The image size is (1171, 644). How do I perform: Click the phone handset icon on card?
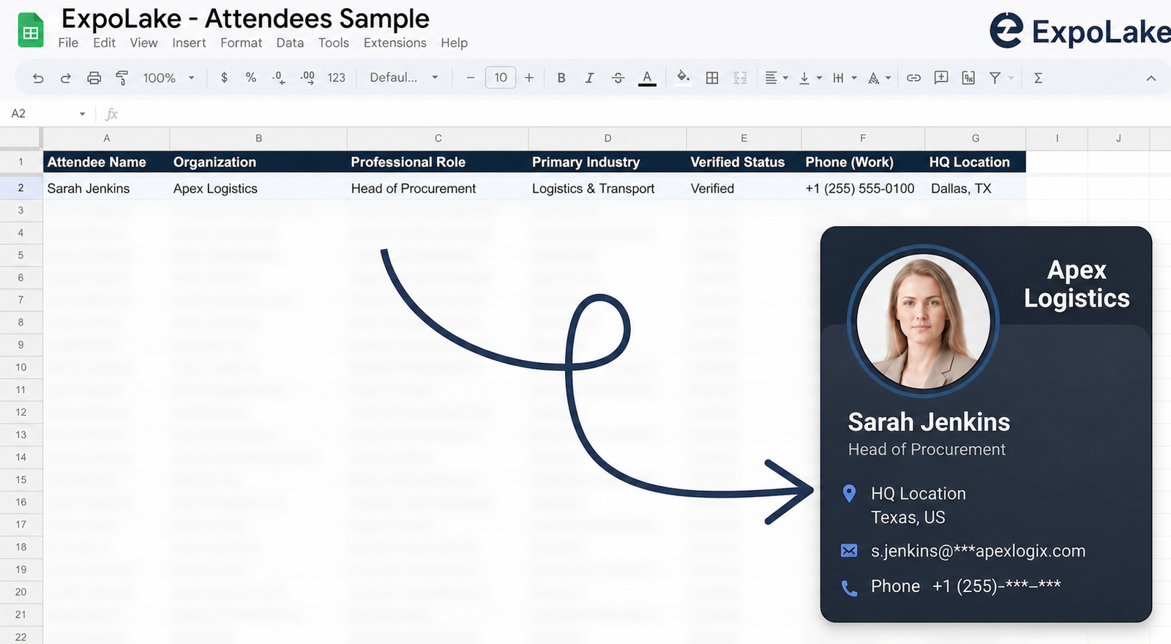(849, 588)
